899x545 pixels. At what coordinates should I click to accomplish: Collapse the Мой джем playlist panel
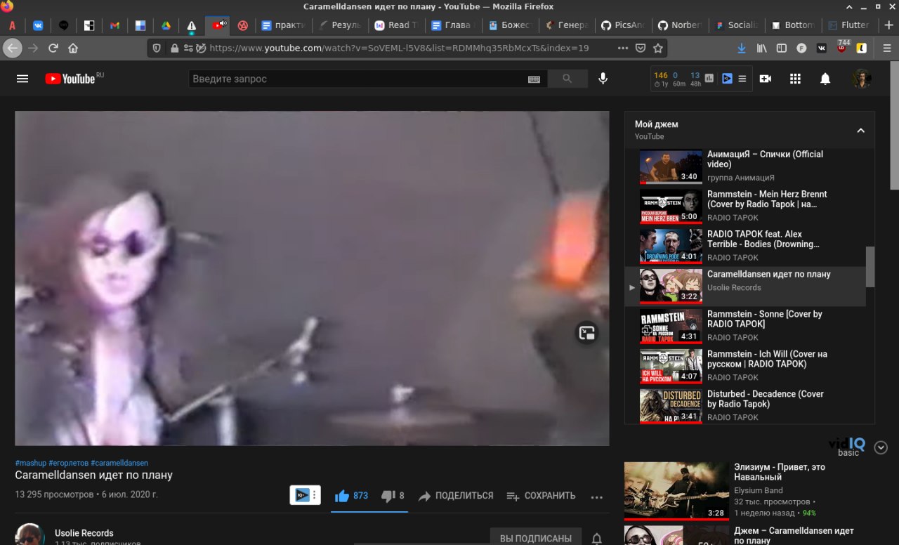pos(860,130)
